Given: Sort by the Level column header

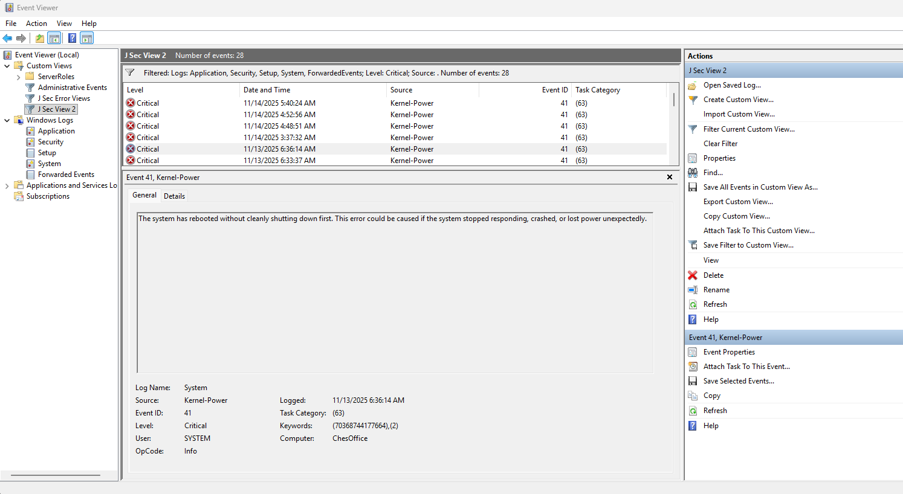Looking at the screenshot, I should point(181,90).
